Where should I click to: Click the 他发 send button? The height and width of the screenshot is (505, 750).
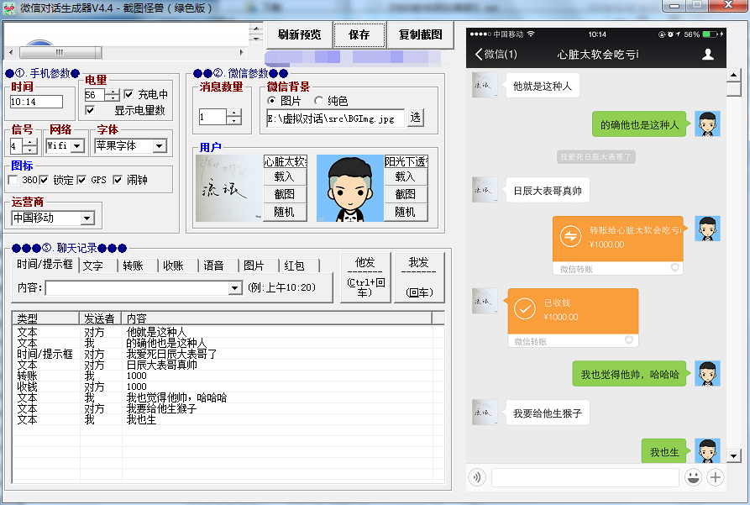coord(365,277)
